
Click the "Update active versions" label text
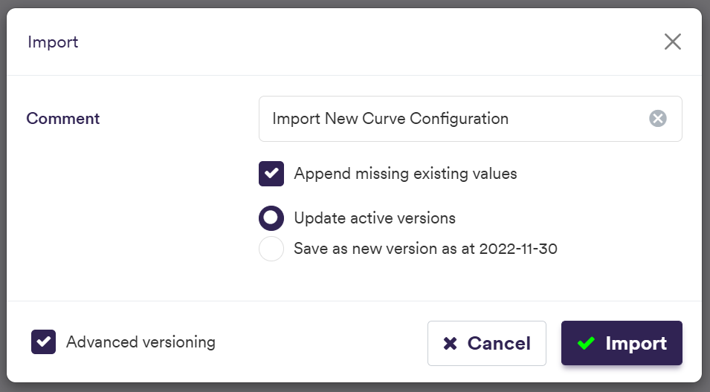point(375,218)
